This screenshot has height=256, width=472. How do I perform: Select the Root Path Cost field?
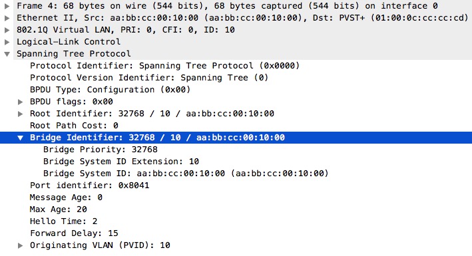(74, 126)
